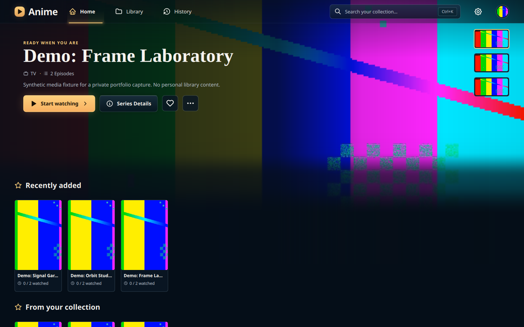Screen dimensions: 524x327
Task: Click the From your collection heading
Action: click(x=63, y=307)
